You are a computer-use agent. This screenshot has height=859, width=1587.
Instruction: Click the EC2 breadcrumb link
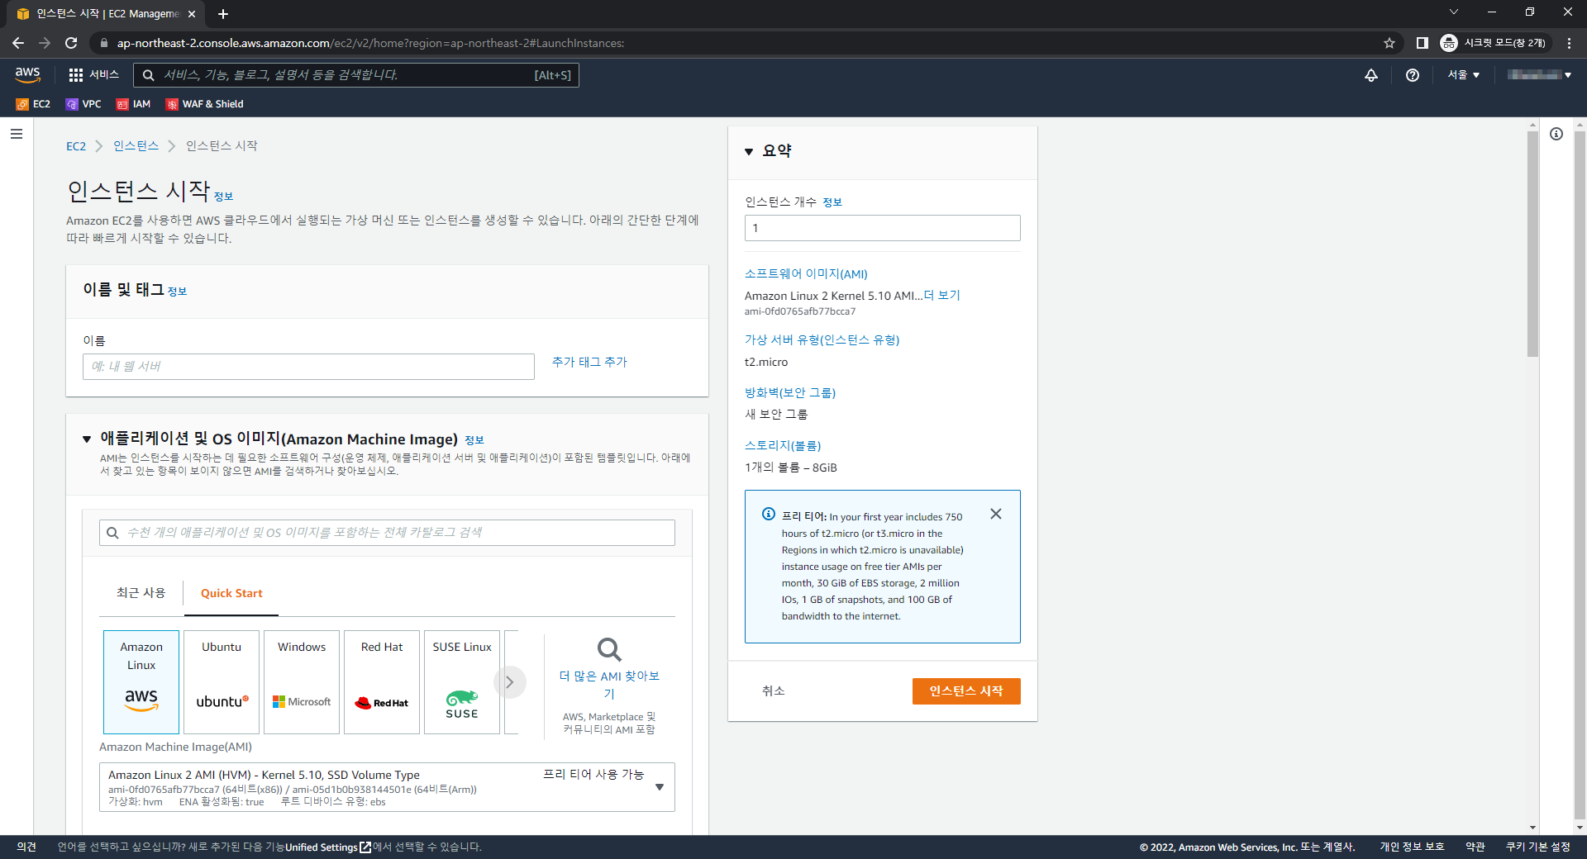pyautogui.click(x=76, y=146)
